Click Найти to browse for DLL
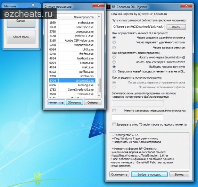This screenshot has width=198, height=187. [176, 27]
